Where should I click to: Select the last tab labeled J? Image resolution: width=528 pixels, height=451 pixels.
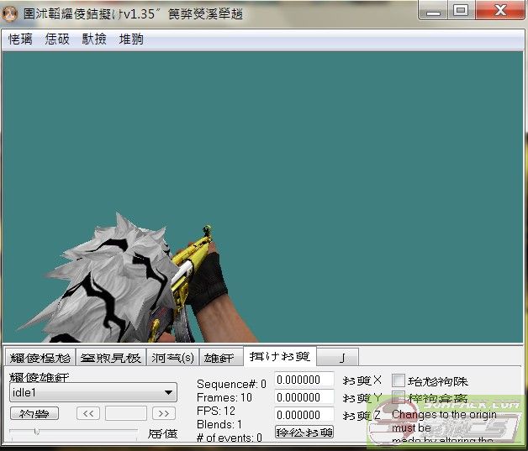tap(342, 357)
